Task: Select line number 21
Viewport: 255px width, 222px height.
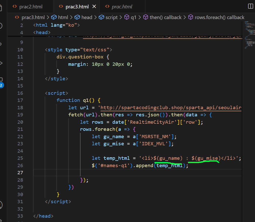Action: pos(20,129)
